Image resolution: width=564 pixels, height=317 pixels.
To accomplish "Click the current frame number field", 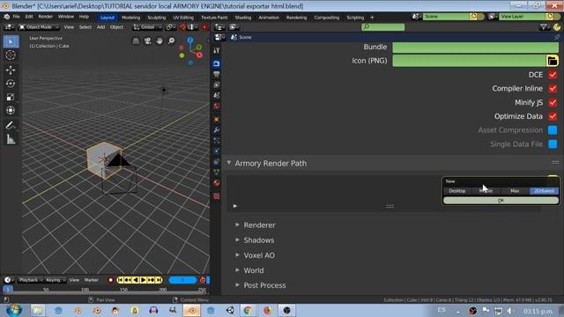I will click(182, 280).
